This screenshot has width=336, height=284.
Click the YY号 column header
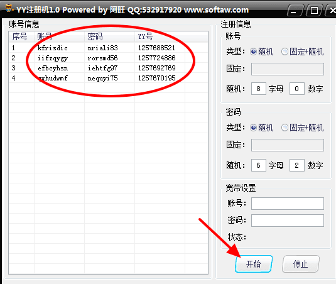click(x=160, y=36)
